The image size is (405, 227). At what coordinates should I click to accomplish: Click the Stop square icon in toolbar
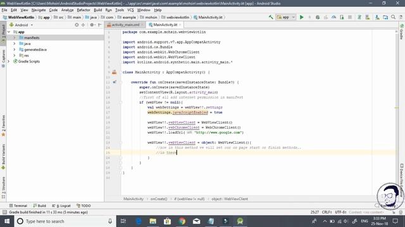[350, 17]
